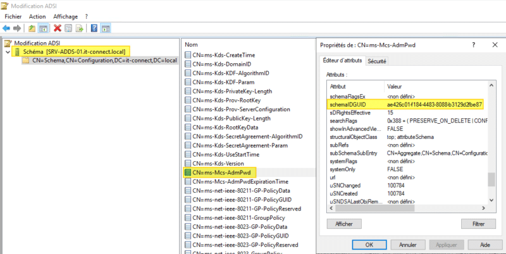Click the green Schéma server icon

tap(18, 52)
